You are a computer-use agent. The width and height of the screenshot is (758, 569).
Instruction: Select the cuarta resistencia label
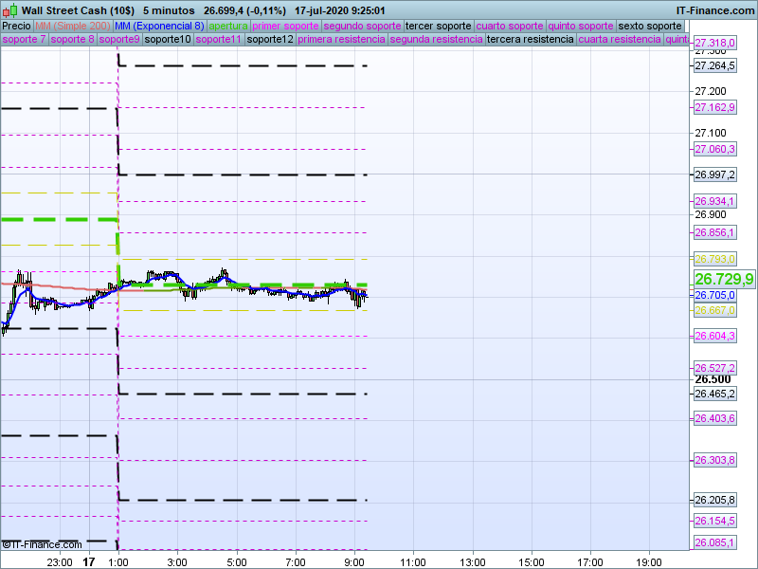tap(620, 40)
